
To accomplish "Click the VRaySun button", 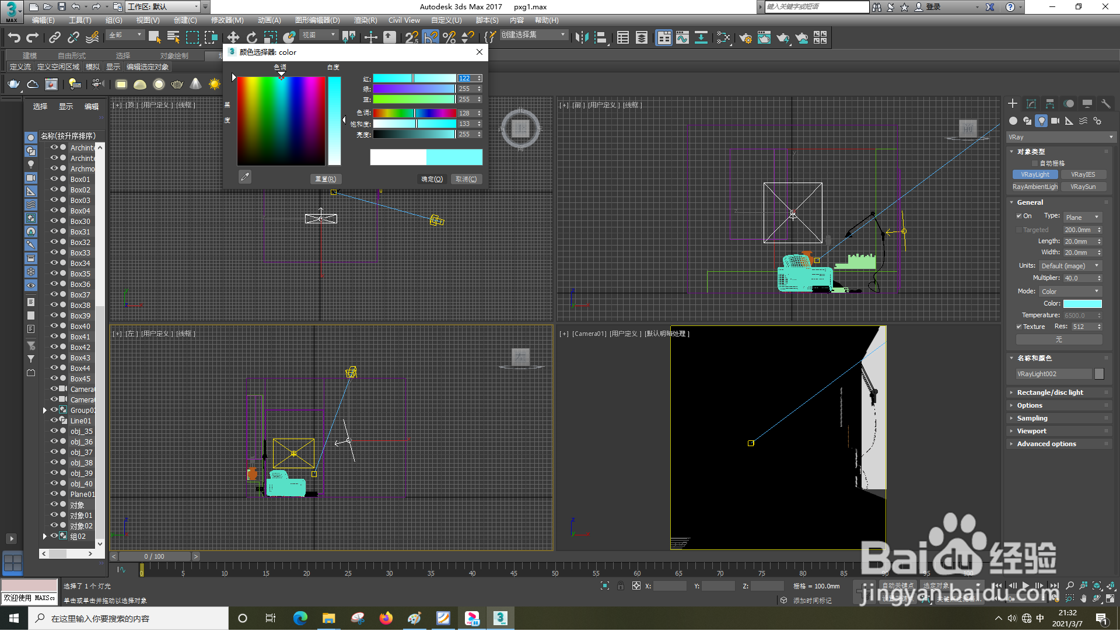I will pos(1083,187).
